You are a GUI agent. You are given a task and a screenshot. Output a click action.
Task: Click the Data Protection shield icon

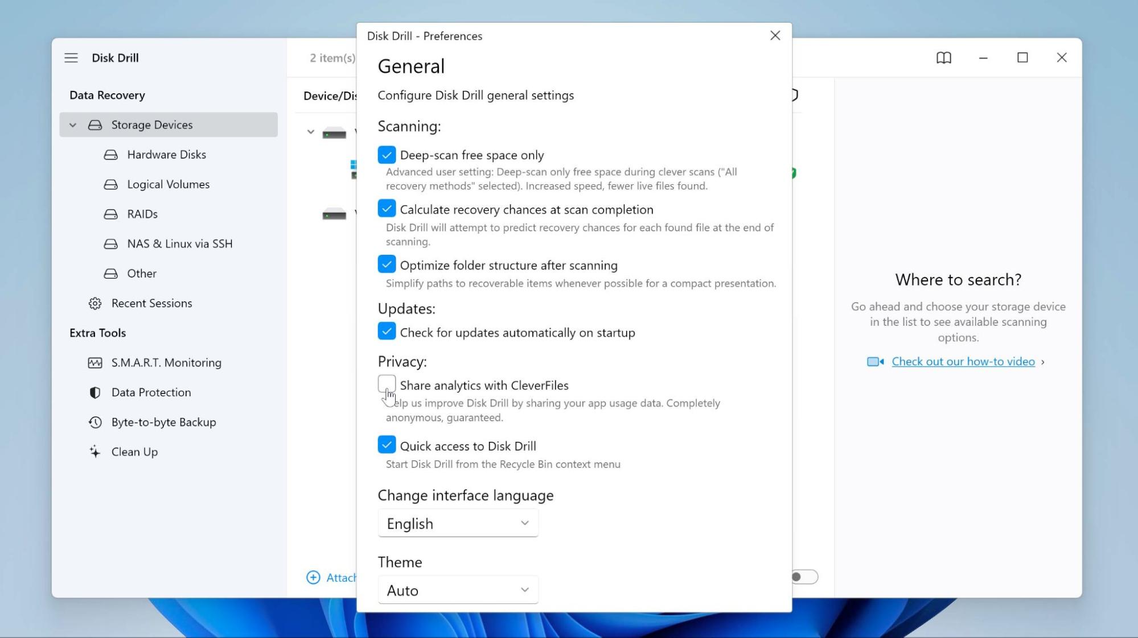[95, 392]
